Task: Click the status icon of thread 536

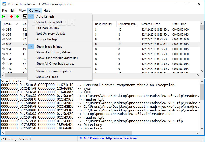Action: (4, 29)
